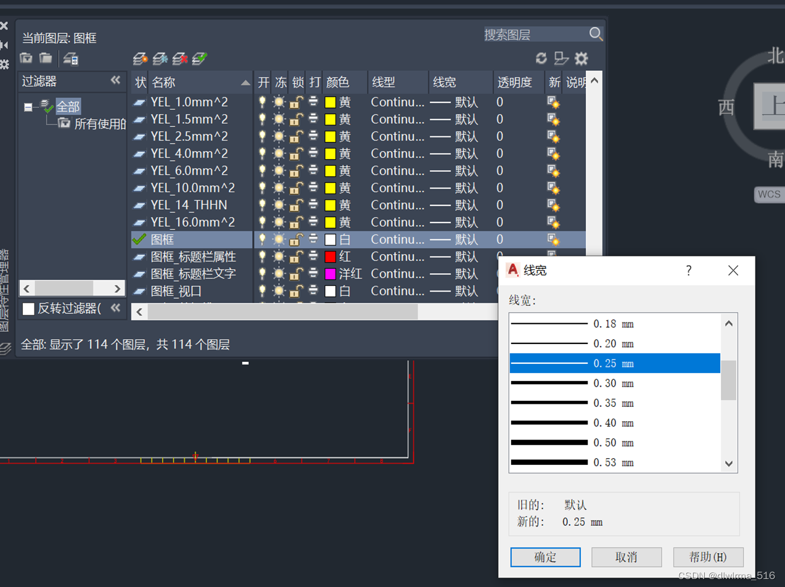Click the Set Current layer icon
The height and width of the screenshot is (587, 785).
199,59
